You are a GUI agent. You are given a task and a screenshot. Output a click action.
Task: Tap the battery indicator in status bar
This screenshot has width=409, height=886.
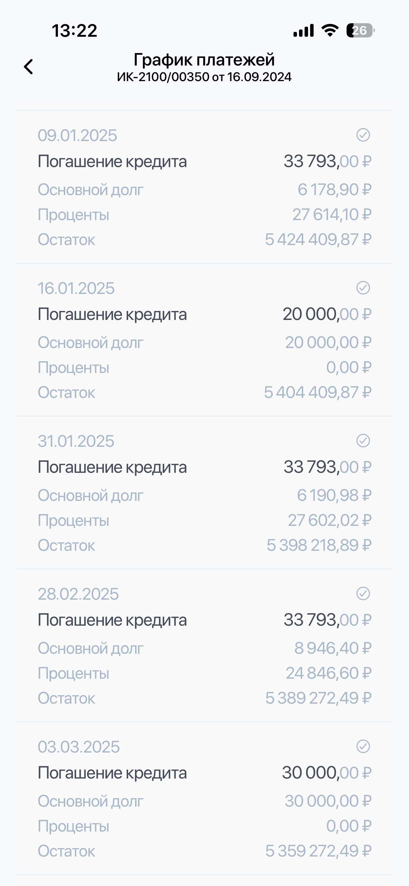click(360, 31)
